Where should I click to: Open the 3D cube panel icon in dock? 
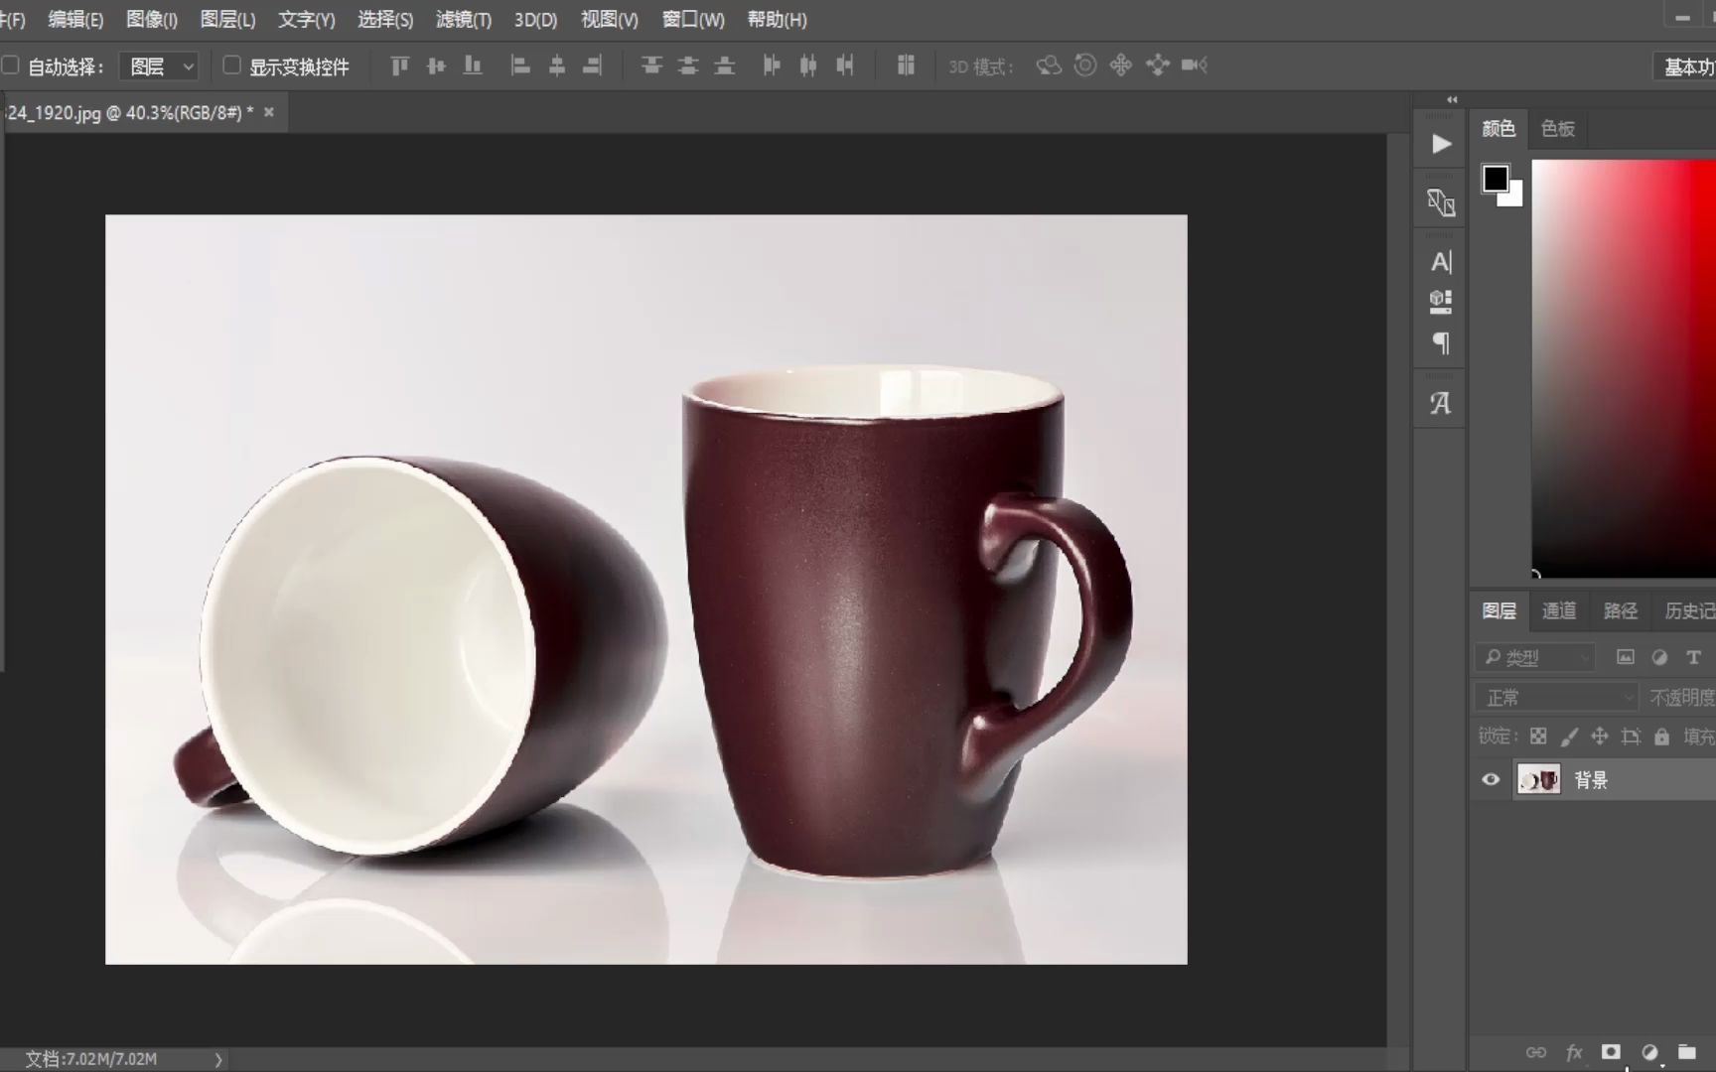coord(1441,302)
